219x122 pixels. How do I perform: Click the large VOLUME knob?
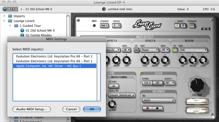197,85
